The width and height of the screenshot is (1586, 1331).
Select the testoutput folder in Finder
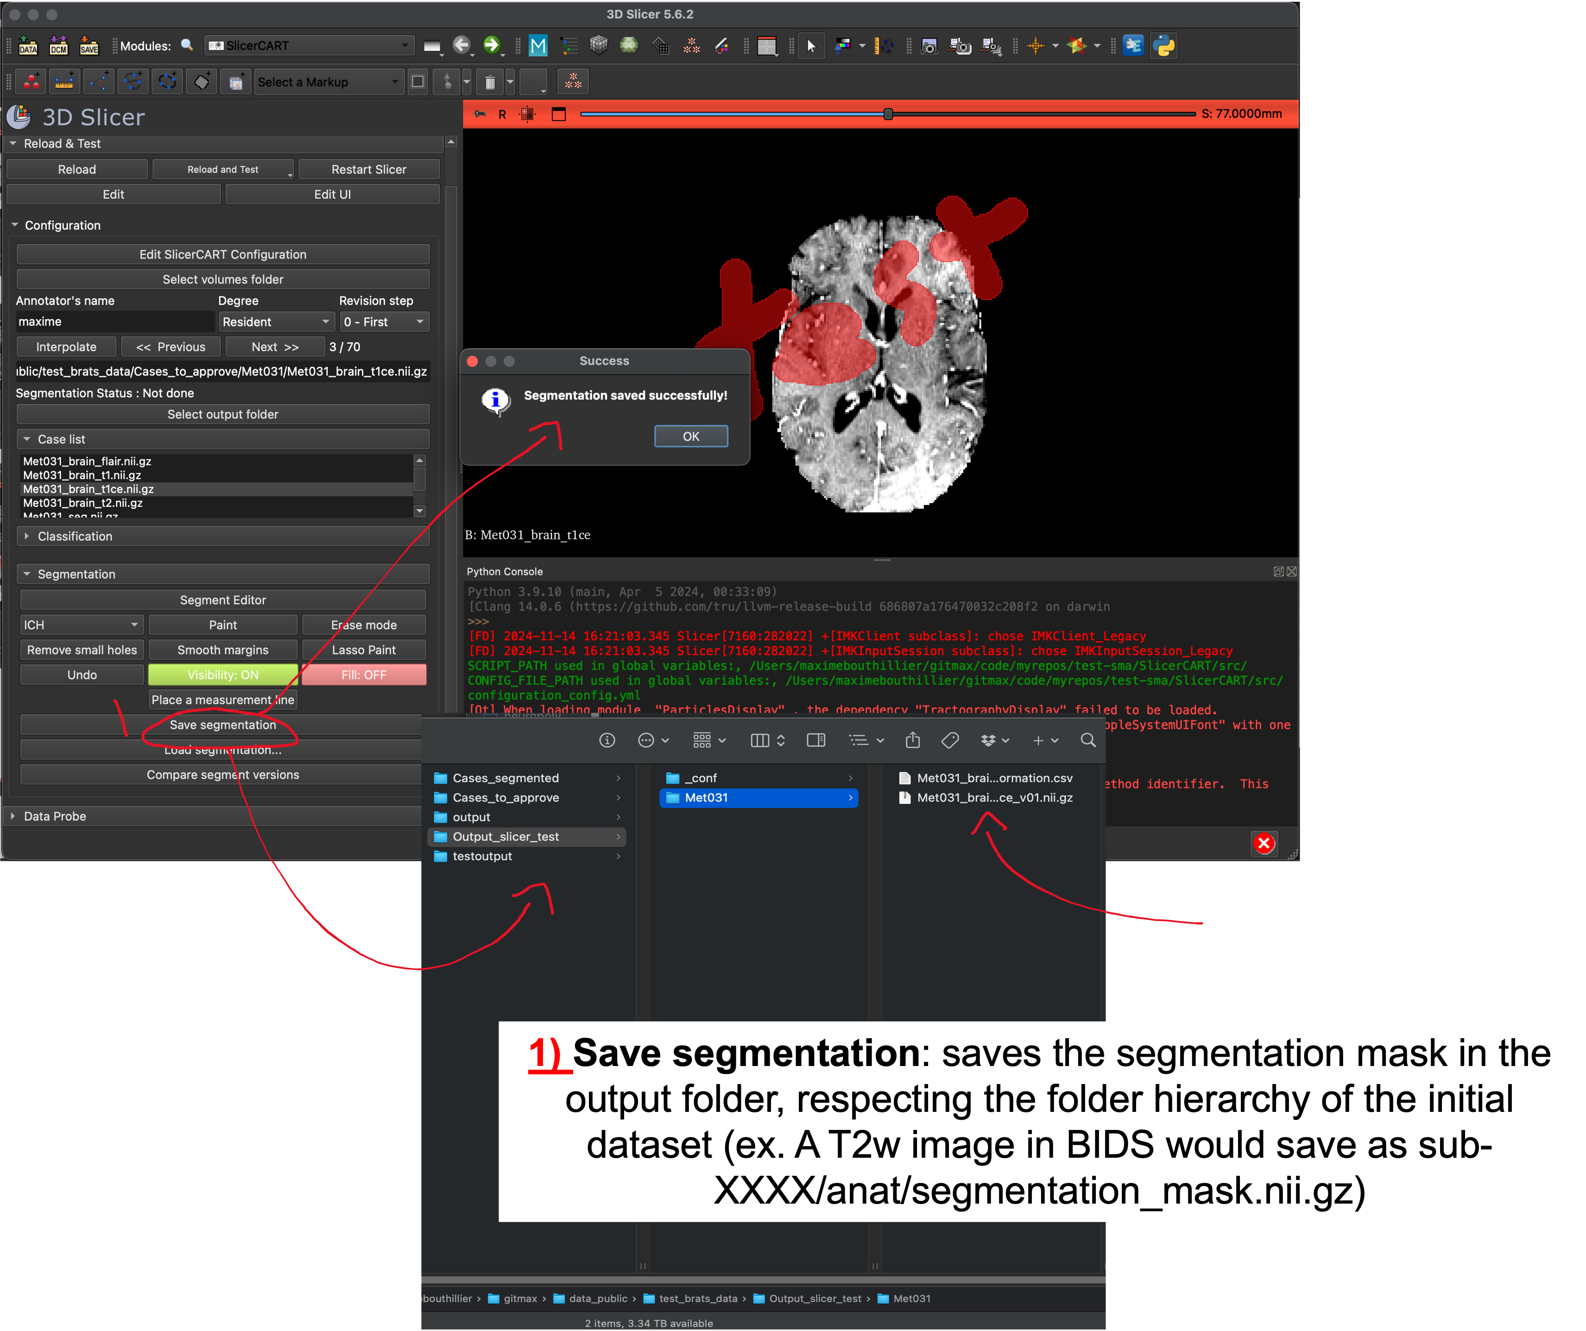click(528, 857)
